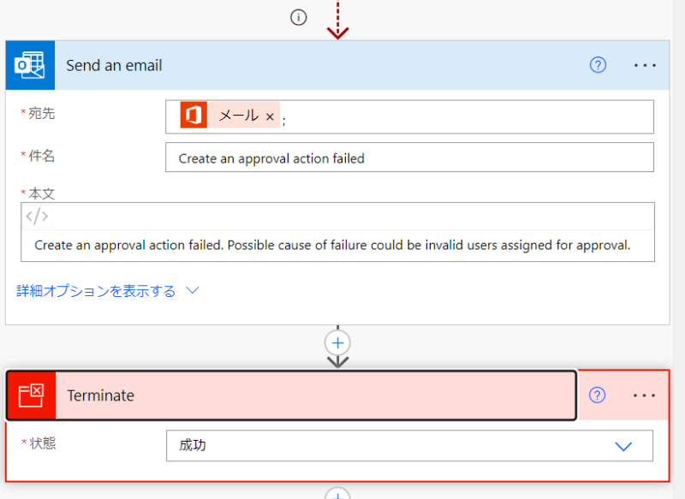Remove the メール recipient token
Image resolution: width=685 pixels, height=499 pixels.
(x=270, y=116)
